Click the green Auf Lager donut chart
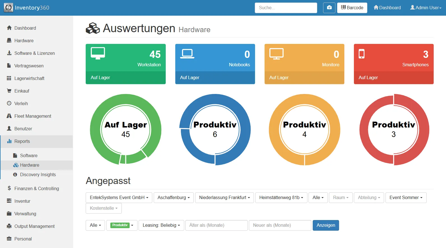This screenshot has height=248, width=446. (x=125, y=129)
